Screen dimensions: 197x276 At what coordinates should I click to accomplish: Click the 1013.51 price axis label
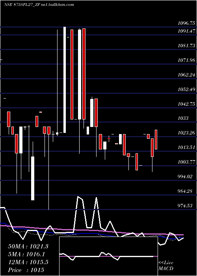click(186, 147)
